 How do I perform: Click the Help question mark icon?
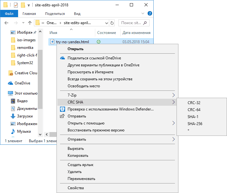pyautogui.click(x=150, y=13)
